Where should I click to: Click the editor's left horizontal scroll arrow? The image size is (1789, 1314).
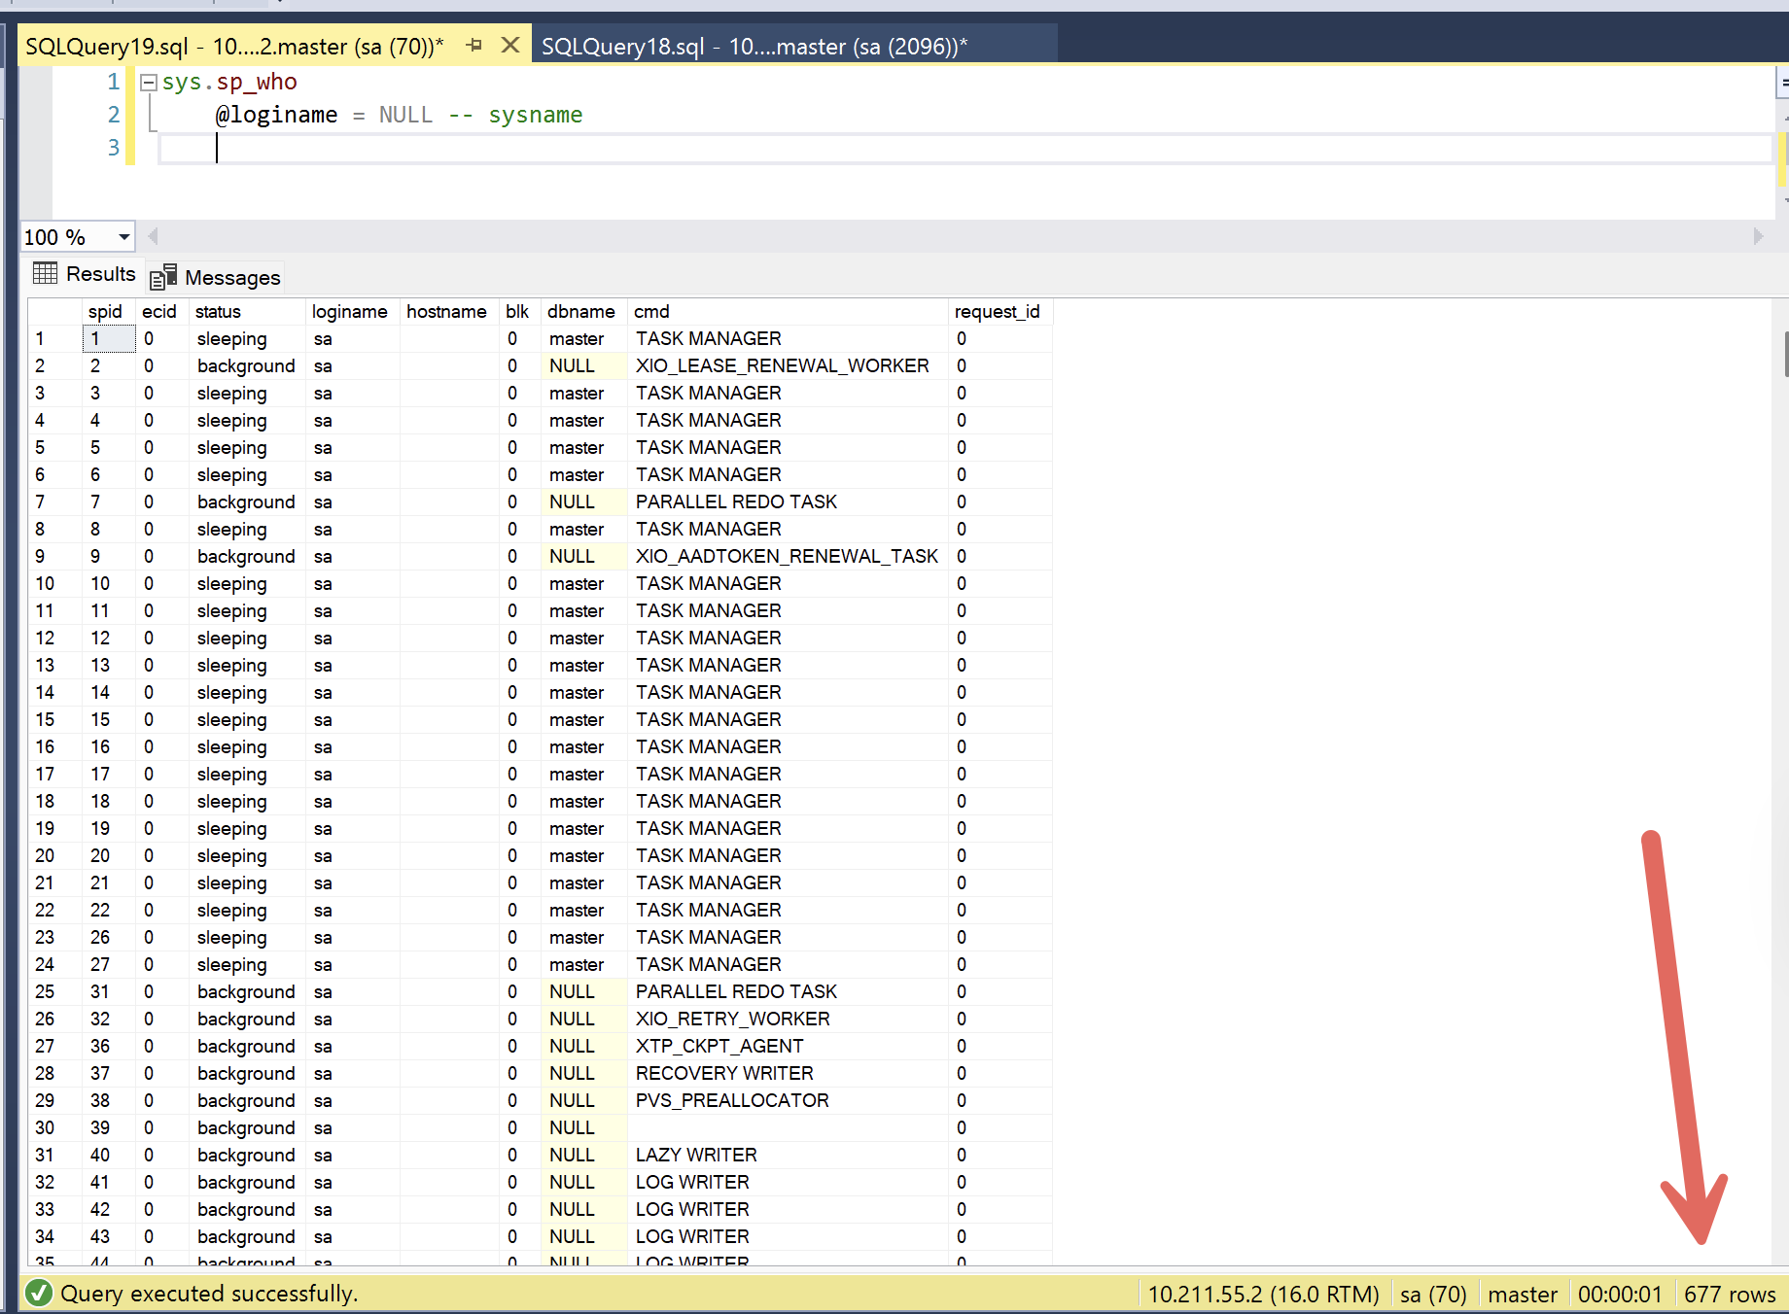pos(153,236)
